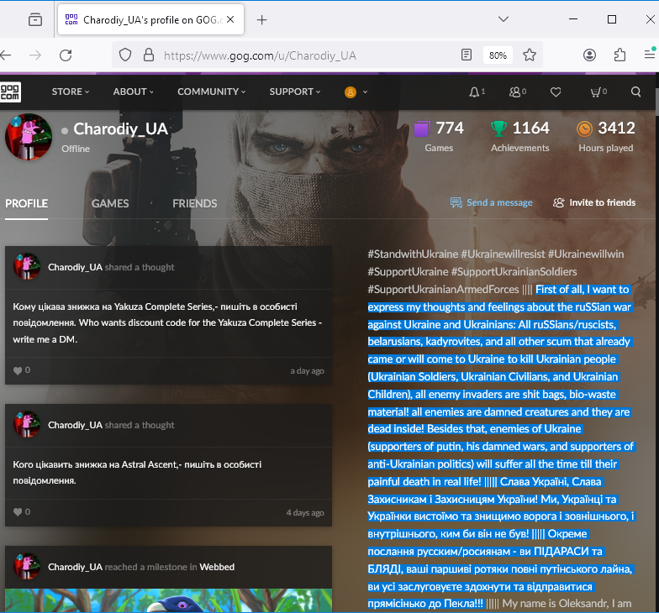Click the 'a day ago' timestamp
The width and height of the screenshot is (659, 613).
click(308, 371)
